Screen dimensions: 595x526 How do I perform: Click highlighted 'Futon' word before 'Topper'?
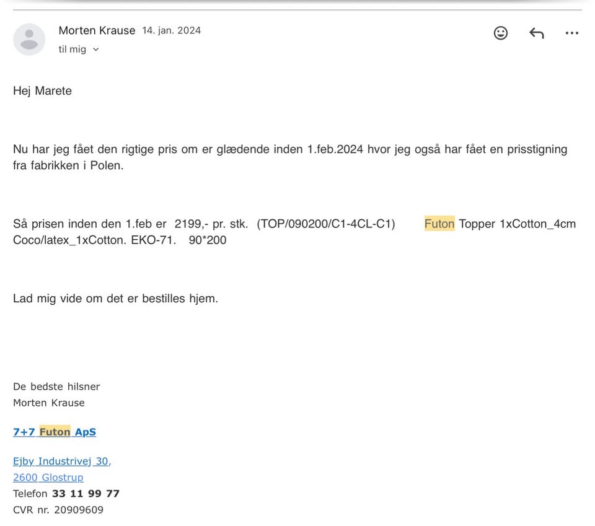point(439,224)
